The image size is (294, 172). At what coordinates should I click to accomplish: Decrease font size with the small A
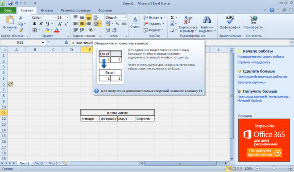click(x=66, y=24)
